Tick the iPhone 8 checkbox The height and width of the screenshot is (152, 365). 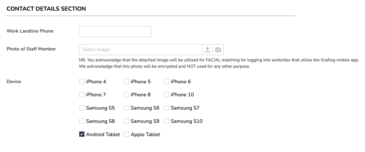click(x=126, y=95)
